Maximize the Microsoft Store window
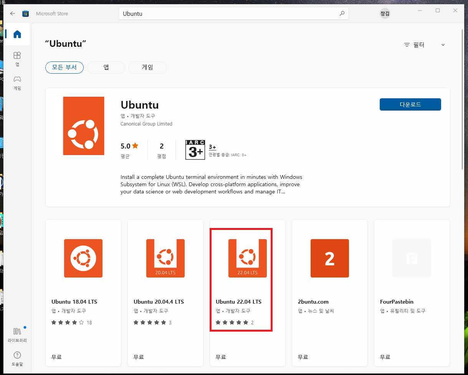The height and width of the screenshot is (375, 468). click(438, 11)
